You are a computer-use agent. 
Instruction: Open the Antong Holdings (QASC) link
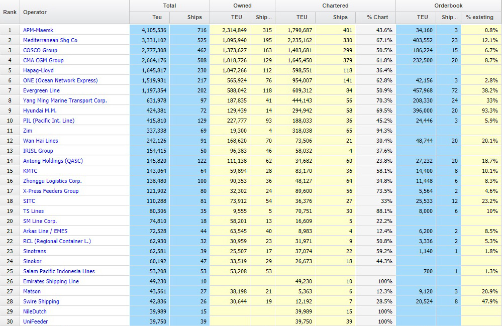pos(53,161)
